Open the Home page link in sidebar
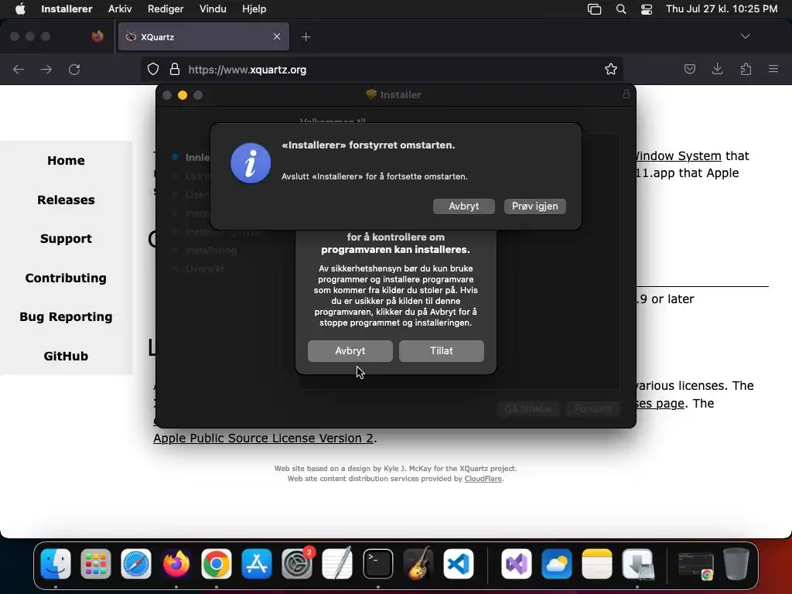Screen dimensions: 792x594 [67, 161]
